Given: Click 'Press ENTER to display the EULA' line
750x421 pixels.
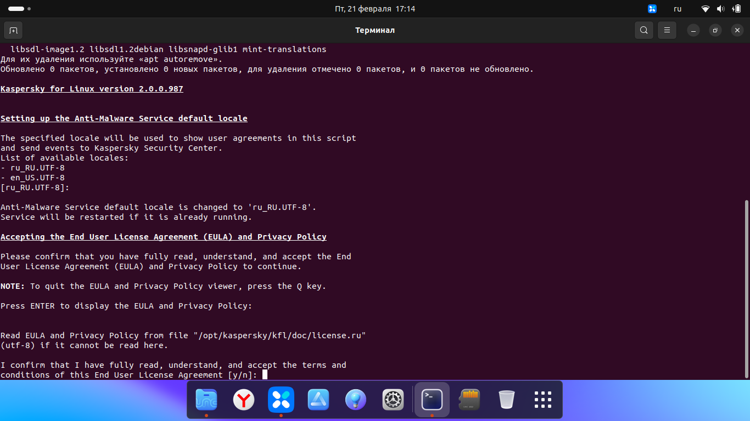Looking at the screenshot, I should click(126, 306).
